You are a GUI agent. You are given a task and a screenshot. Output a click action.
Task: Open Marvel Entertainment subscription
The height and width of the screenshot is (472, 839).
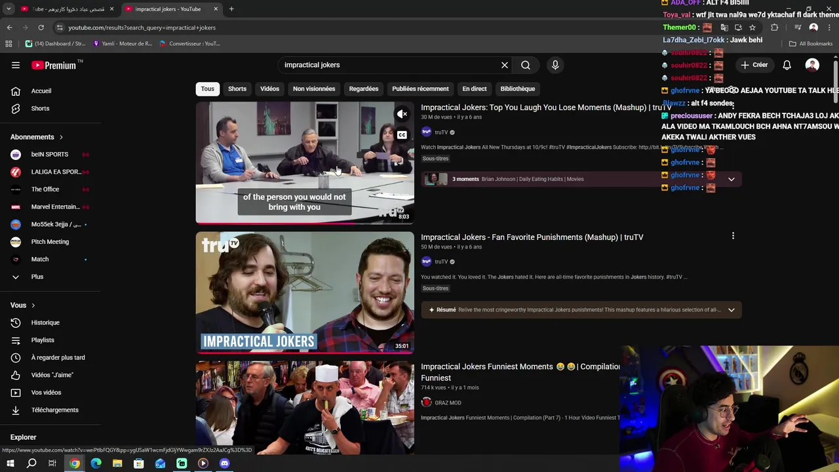(x=50, y=206)
